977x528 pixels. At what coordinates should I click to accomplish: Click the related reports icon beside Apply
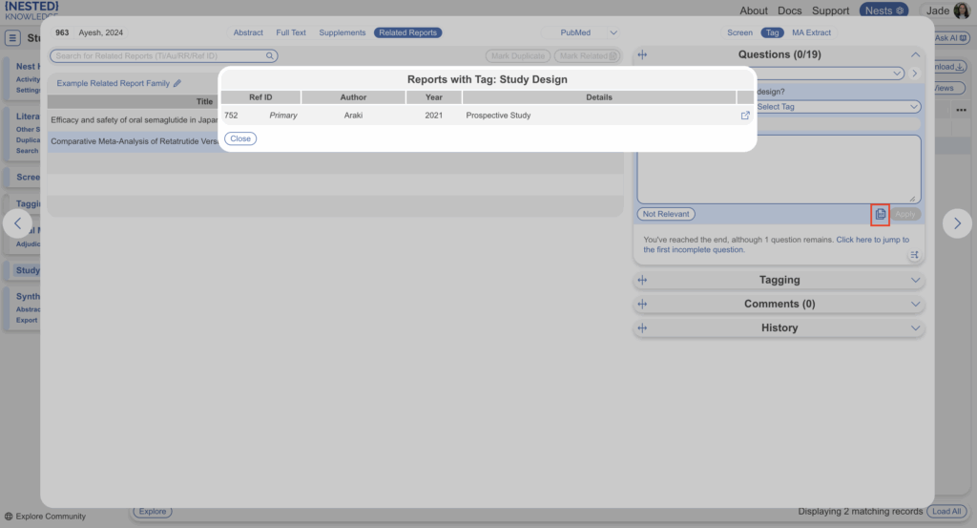point(881,214)
